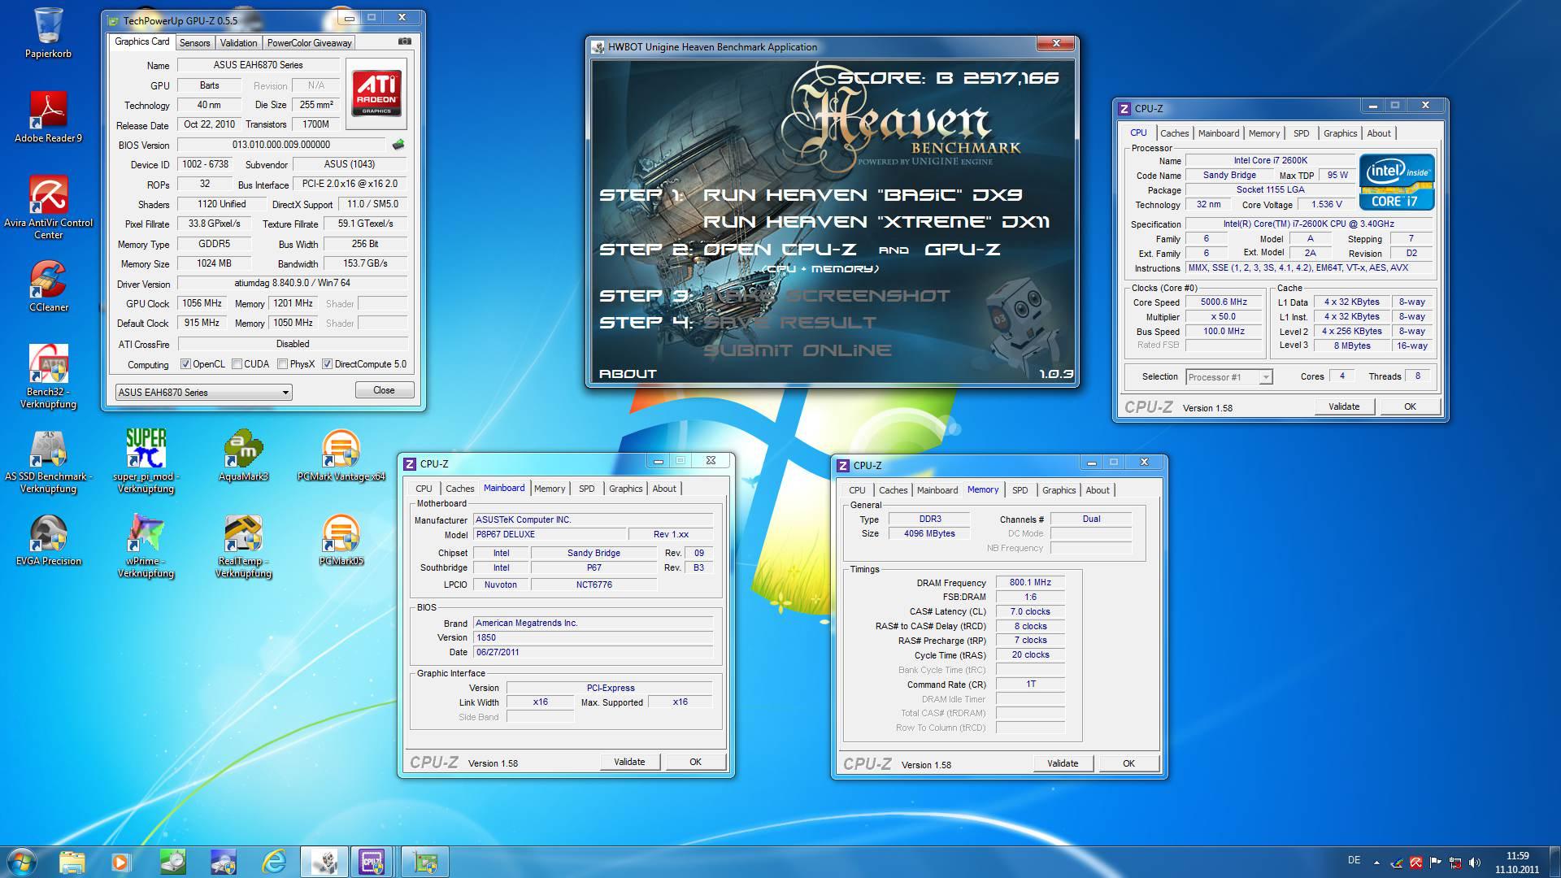Open the super_pi_mod shortcut icon
This screenshot has width=1561, height=878.
coord(146,460)
